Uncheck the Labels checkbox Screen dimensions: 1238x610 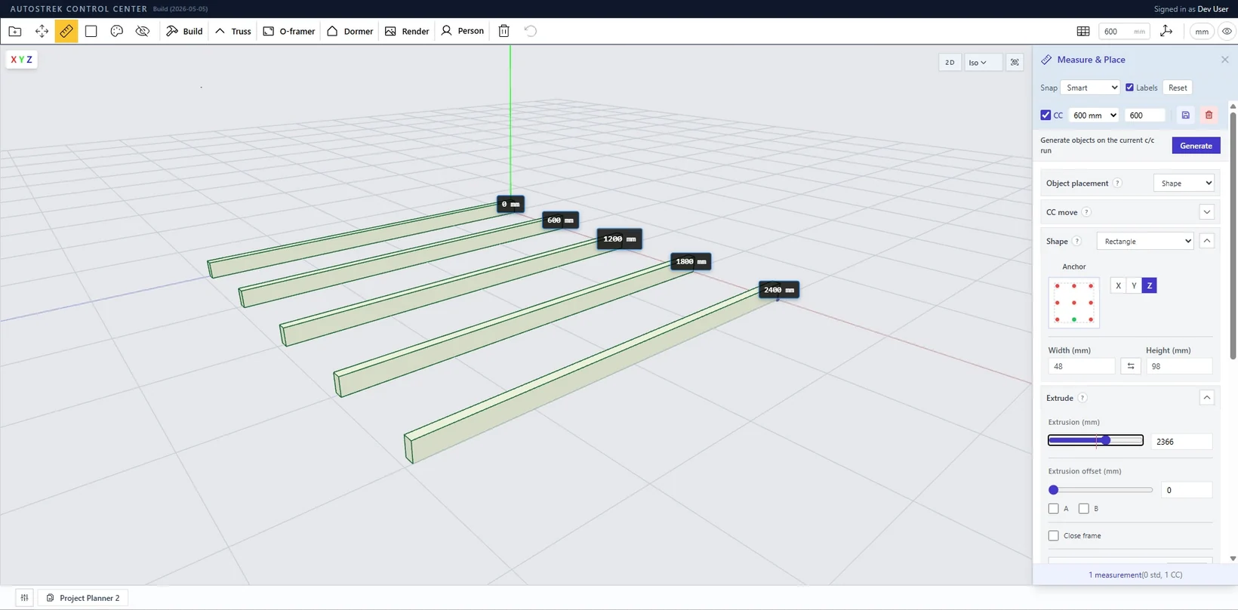coord(1129,88)
